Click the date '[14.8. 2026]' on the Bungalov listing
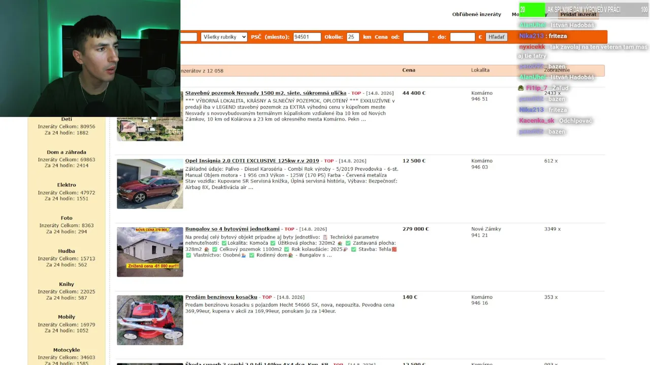The height and width of the screenshot is (365, 650). 313,229
